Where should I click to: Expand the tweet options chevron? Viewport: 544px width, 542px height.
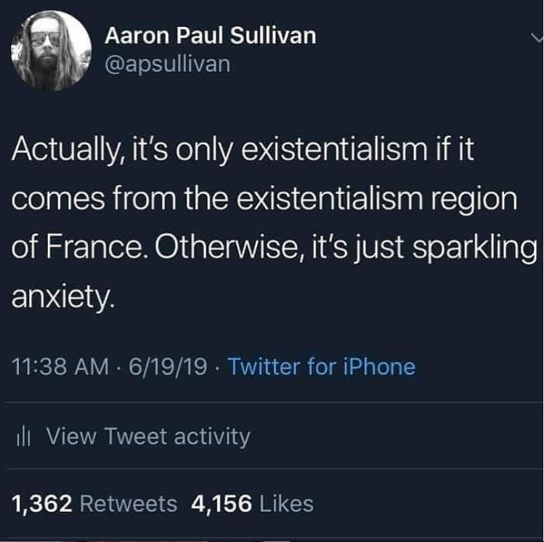point(537,36)
